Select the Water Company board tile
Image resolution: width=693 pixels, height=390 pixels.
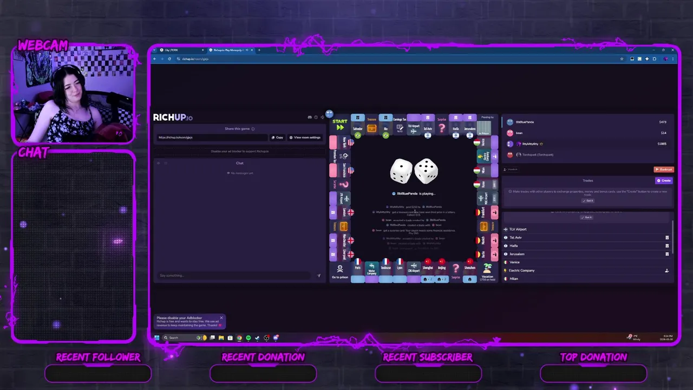pyautogui.click(x=371, y=271)
